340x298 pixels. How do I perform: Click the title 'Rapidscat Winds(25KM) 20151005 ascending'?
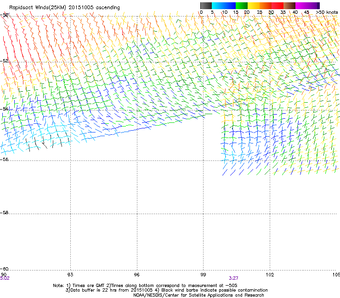(64, 8)
